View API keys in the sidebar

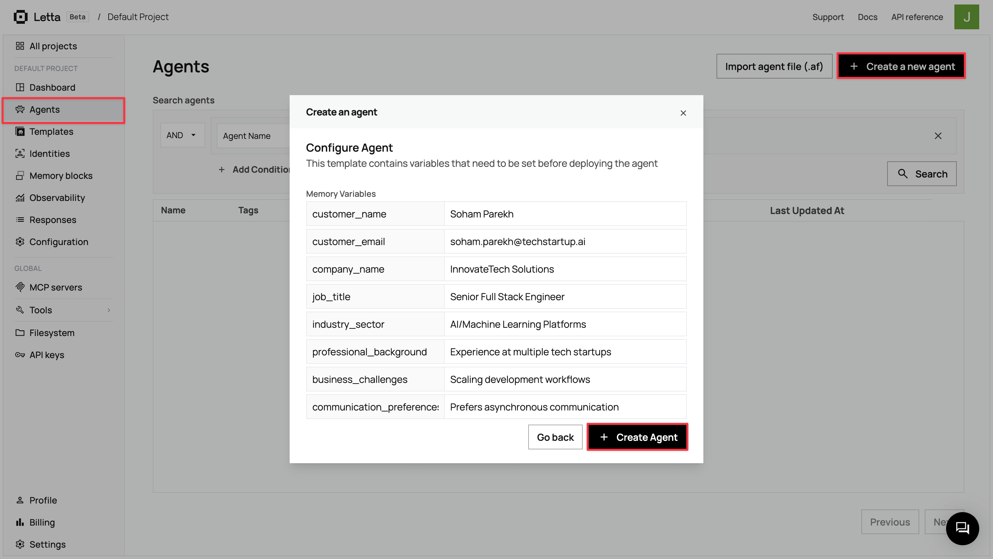click(46, 354)
